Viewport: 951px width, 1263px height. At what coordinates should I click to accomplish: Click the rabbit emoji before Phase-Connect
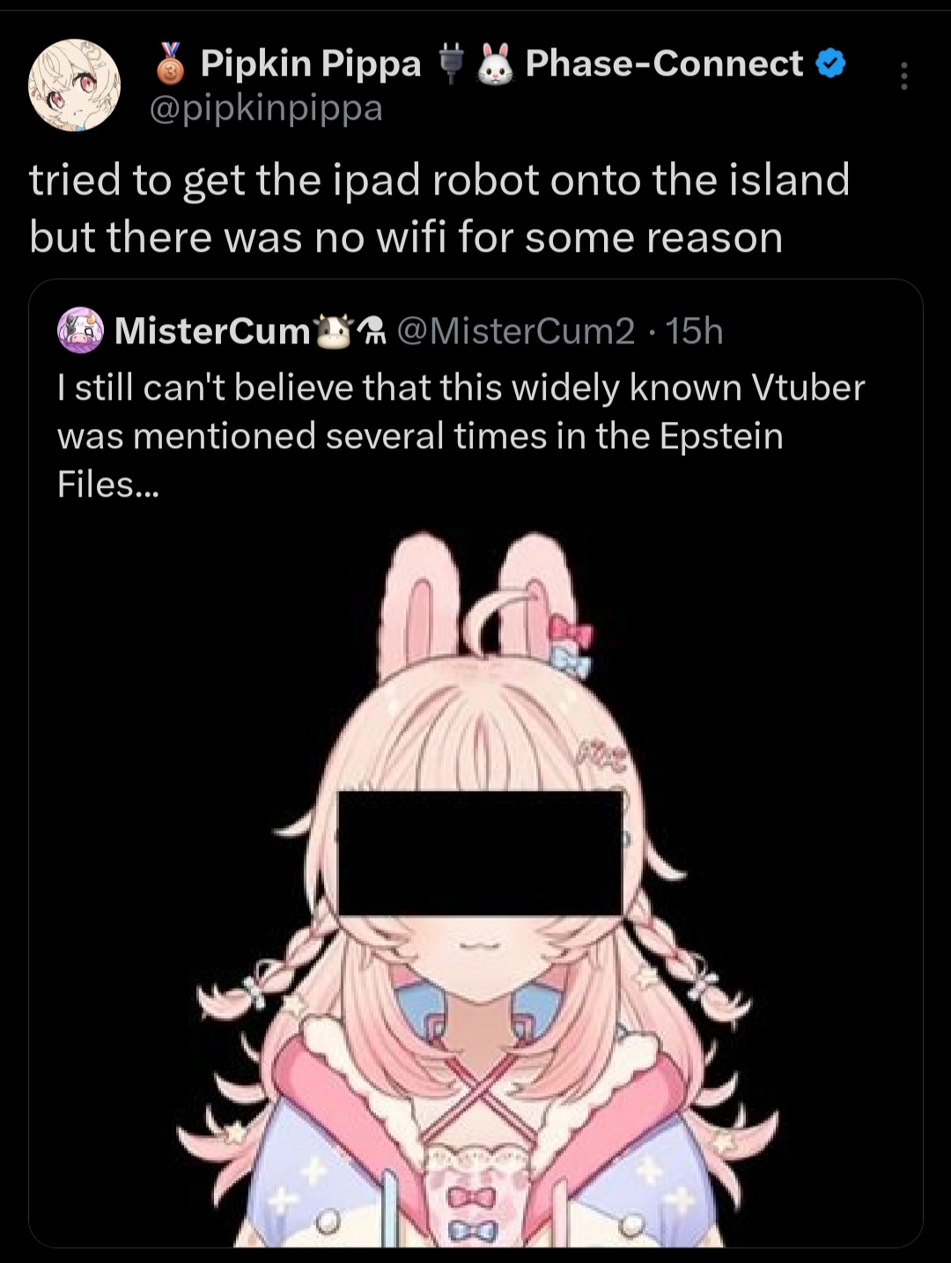click(496, 65)
